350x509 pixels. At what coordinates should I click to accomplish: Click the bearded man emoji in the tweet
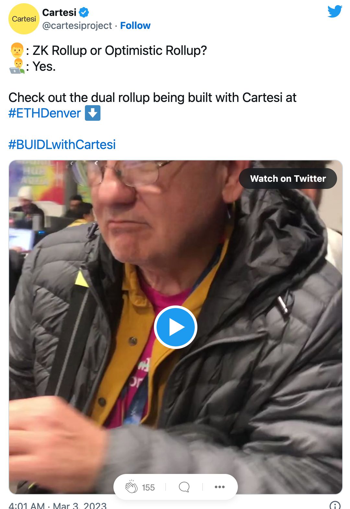17,50
